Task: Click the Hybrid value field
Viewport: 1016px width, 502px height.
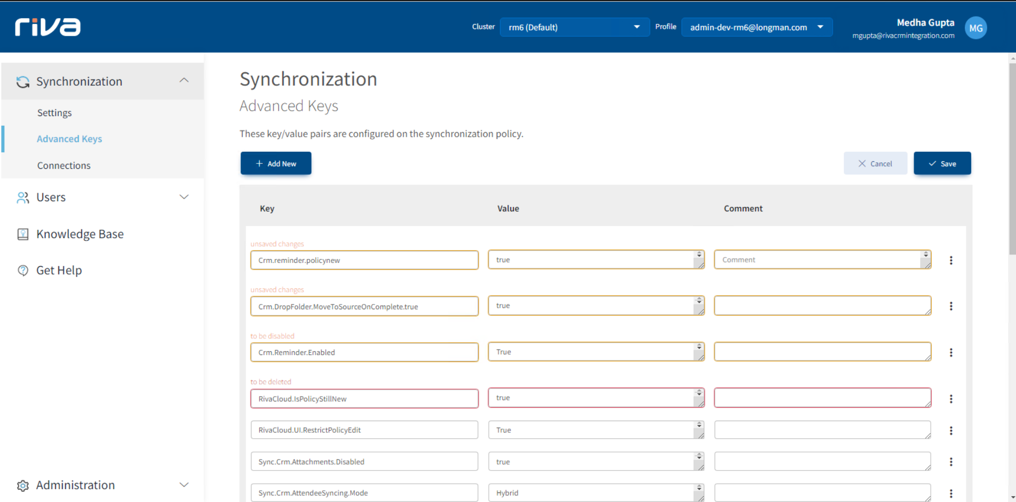Action: tap(596, 493)
